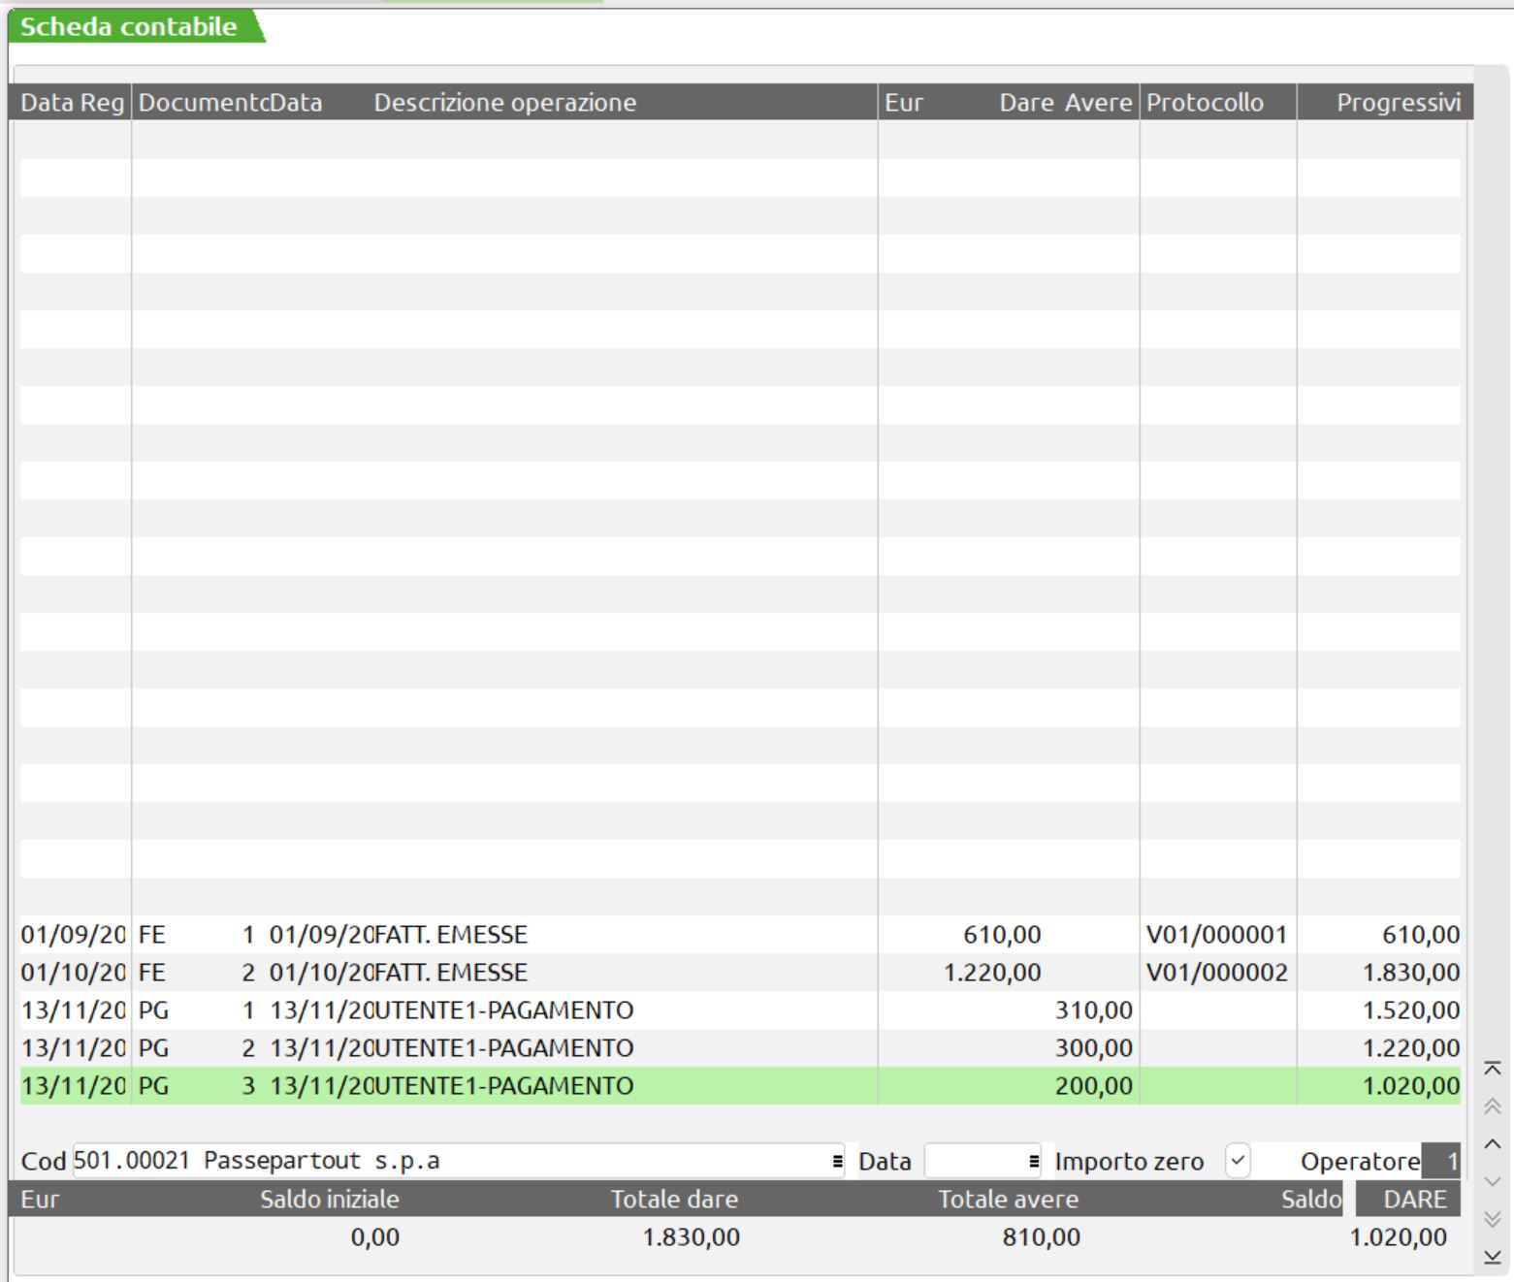This screenshot has height=1282, width=1514.
Task: Select the Scheda contabile tab
Action: [129, 27]
